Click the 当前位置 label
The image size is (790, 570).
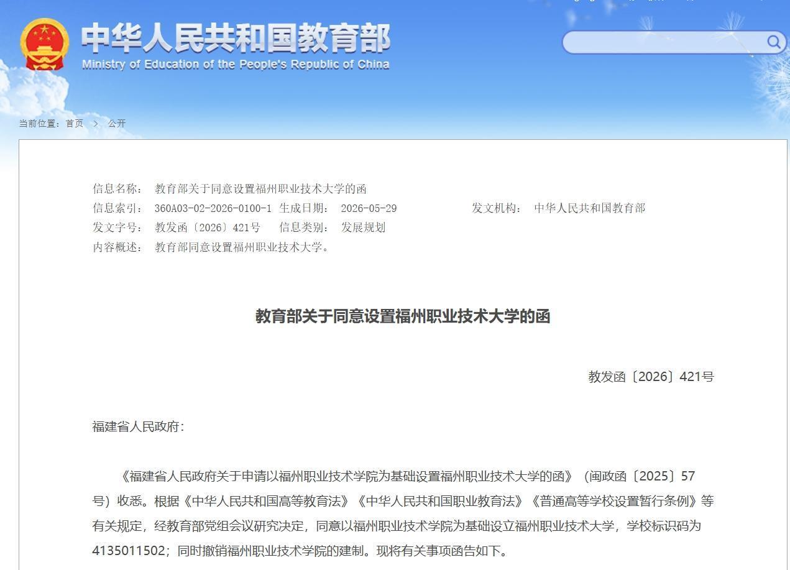coord(40,123)
